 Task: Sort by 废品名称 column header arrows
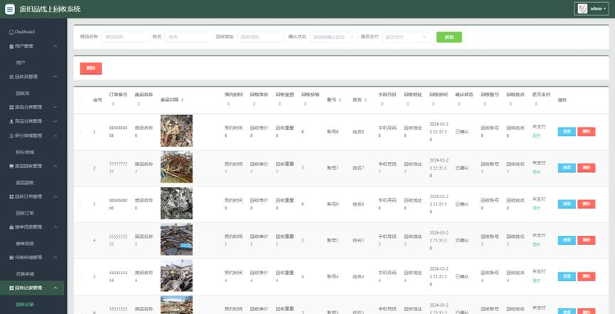point(139,104)
